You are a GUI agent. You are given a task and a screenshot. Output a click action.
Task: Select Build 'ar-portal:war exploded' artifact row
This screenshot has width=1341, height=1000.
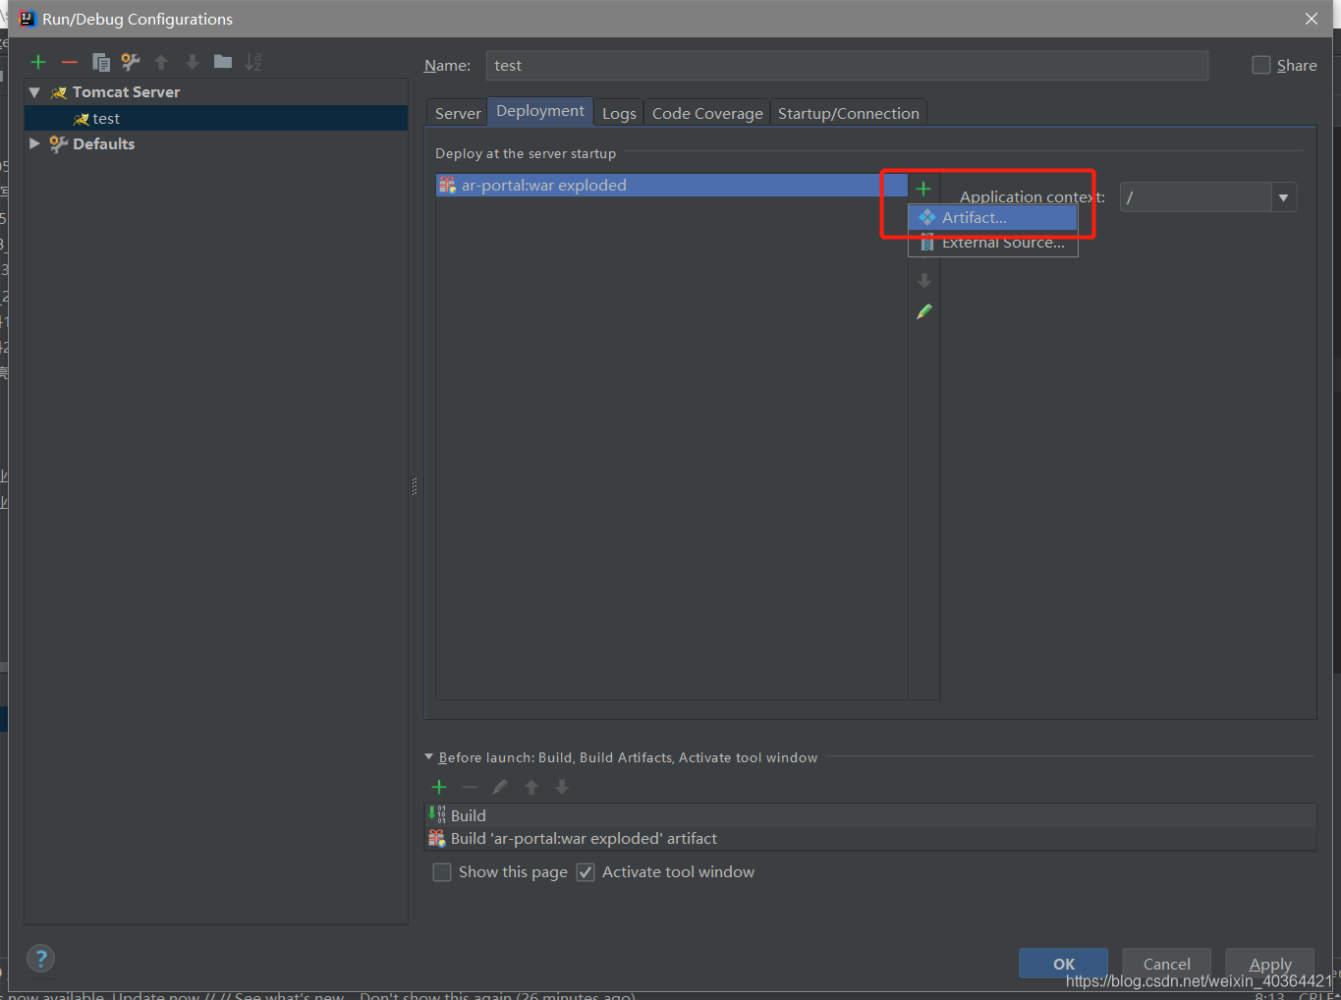(x=870, y=838)
